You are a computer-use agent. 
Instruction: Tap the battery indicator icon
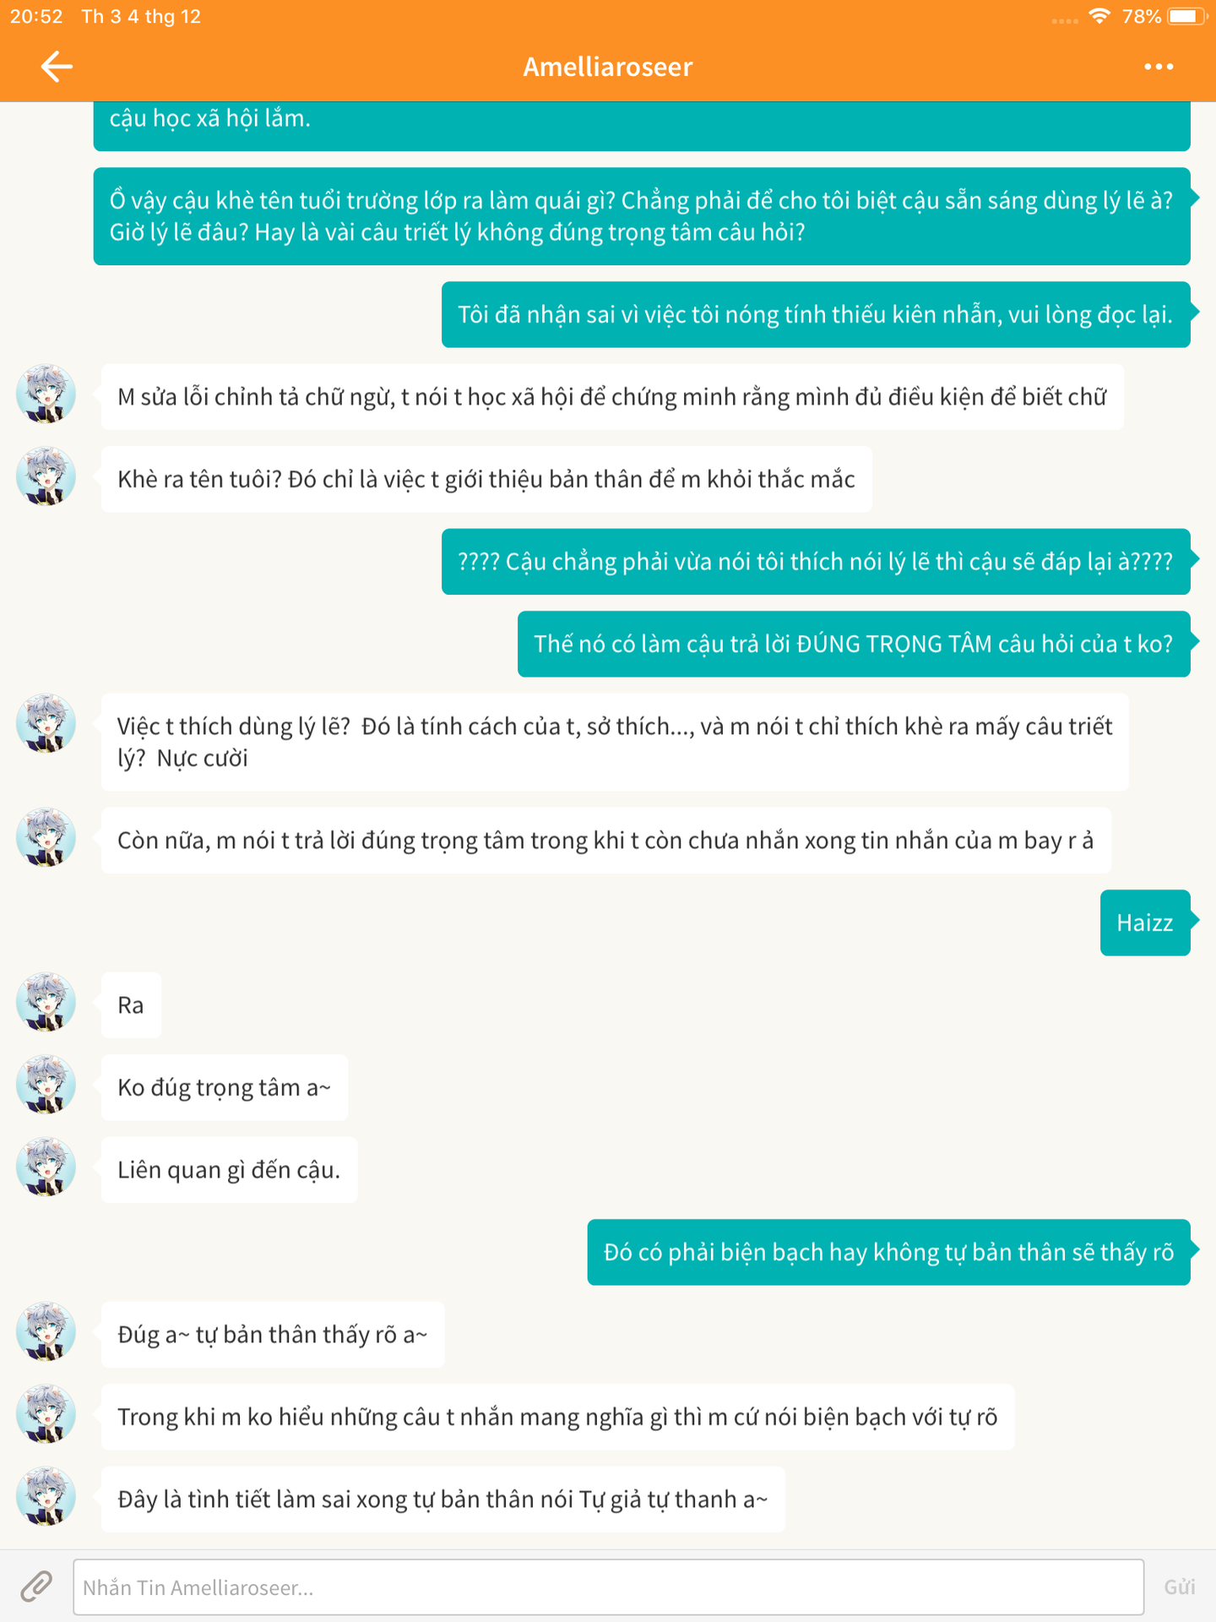[x=1185, y=16]
